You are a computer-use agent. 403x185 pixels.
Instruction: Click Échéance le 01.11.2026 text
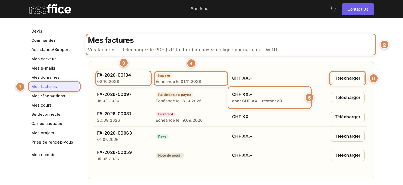pyautogui.click(x=178, y=82)
